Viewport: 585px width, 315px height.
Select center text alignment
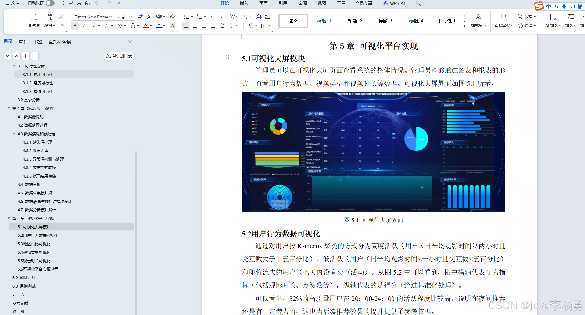coord(195,26)
